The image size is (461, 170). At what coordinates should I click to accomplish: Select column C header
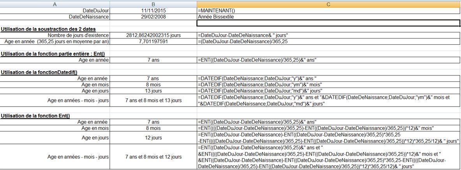tap(329, 4)
